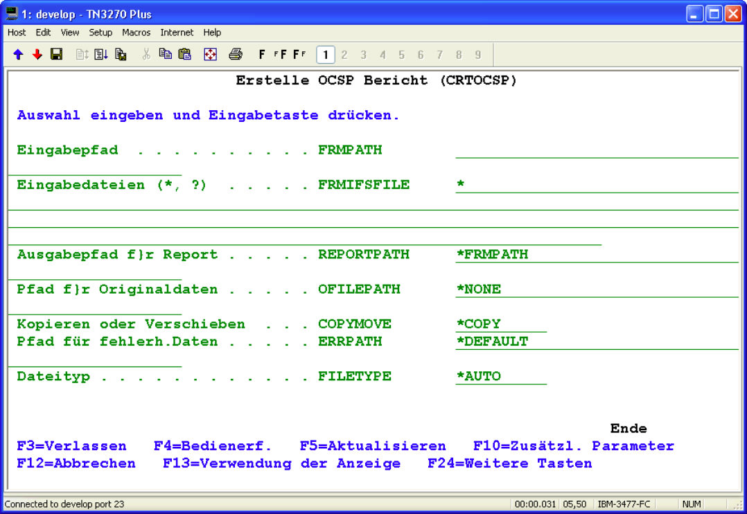Open the Setup menu

point(100,33)
